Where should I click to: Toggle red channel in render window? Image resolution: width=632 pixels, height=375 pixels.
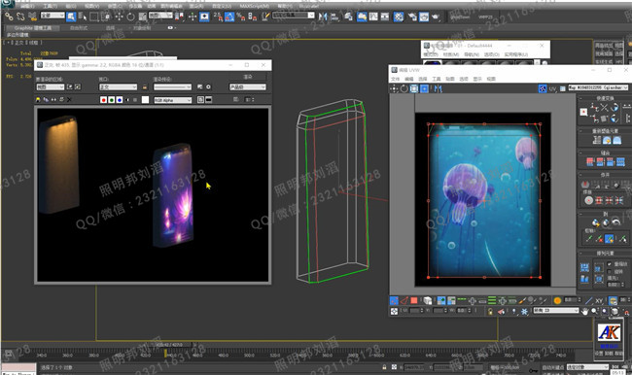pos(104,100)
